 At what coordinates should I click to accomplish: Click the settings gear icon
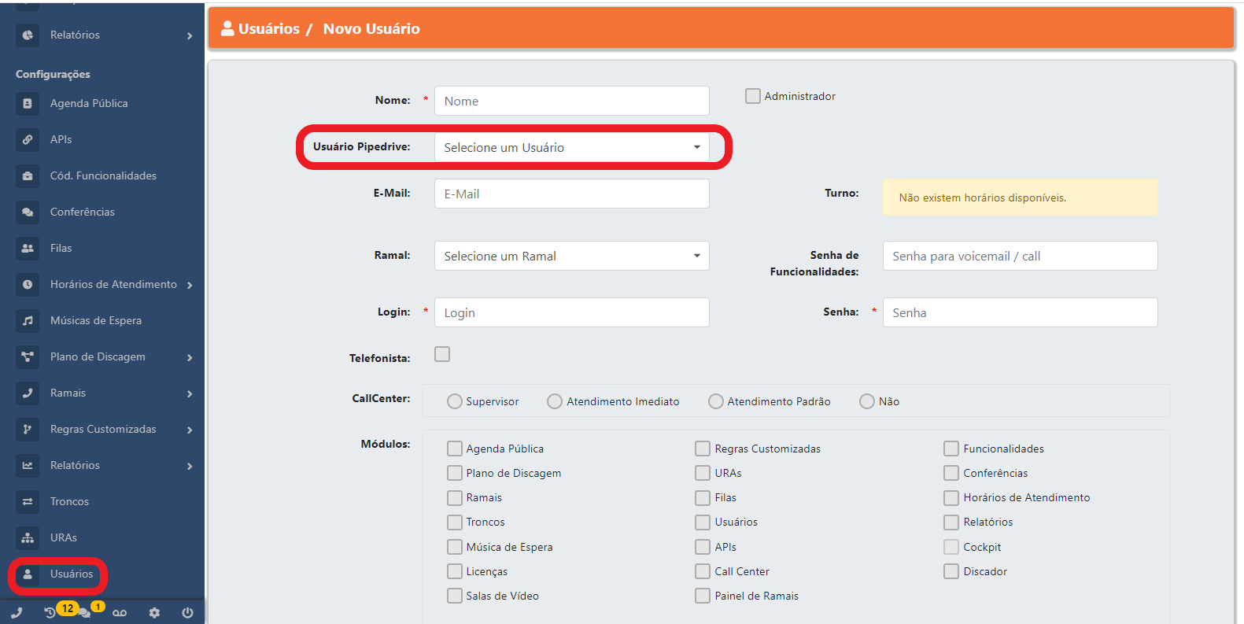point(154,612)
